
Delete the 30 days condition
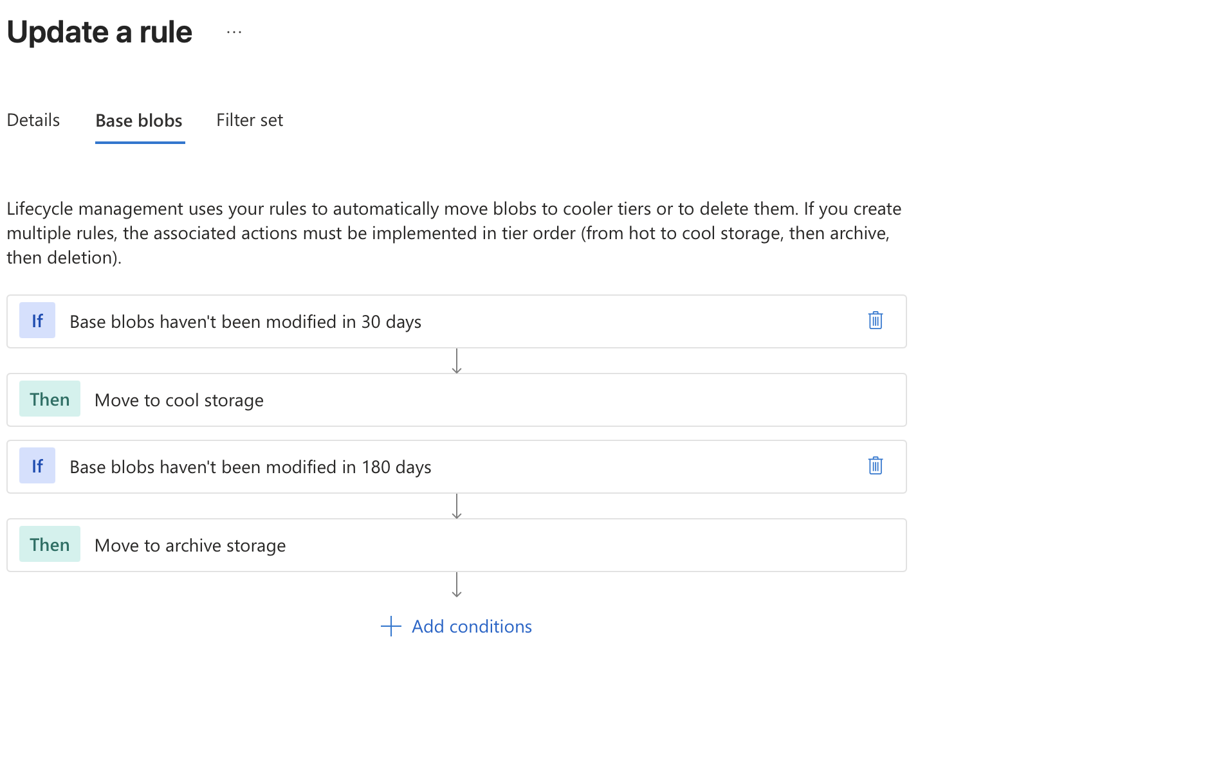point(875,320)
